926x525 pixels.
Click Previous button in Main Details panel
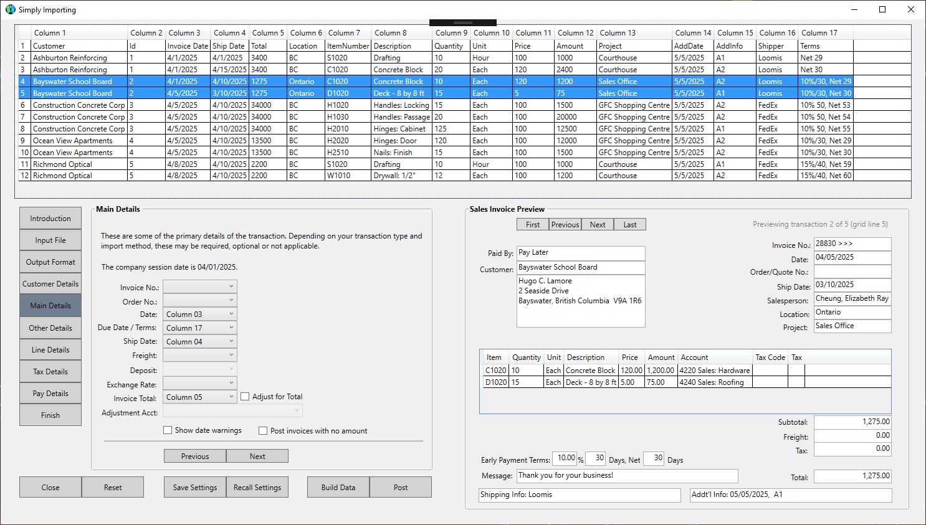[195, 456]
